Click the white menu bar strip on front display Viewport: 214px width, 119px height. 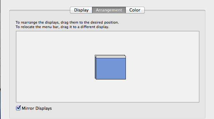click(111, 57)
